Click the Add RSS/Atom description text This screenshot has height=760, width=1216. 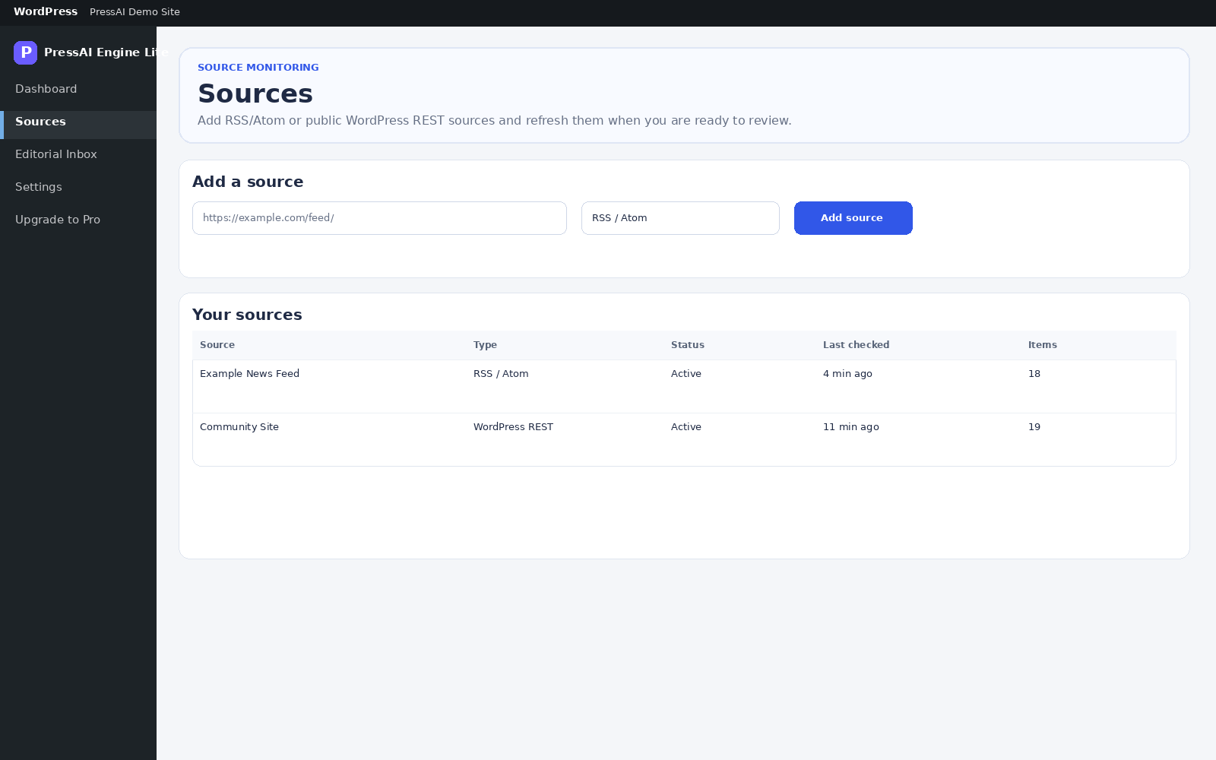(x=495, y=121)
